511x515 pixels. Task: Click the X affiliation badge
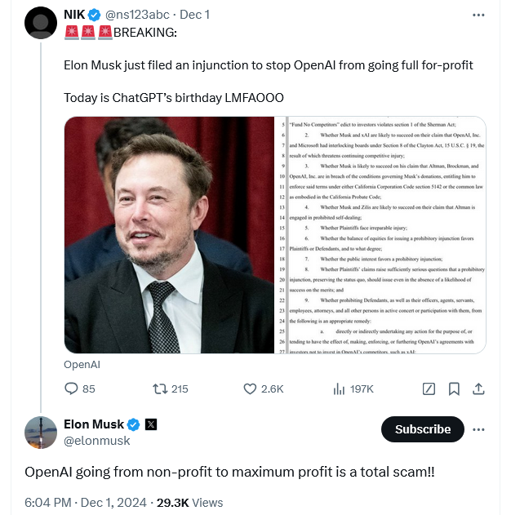(151, 424)
